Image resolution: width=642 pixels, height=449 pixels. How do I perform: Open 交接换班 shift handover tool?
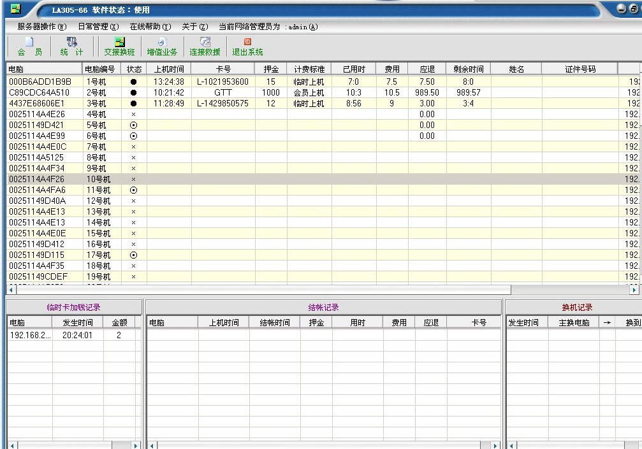tap(119, 46)
